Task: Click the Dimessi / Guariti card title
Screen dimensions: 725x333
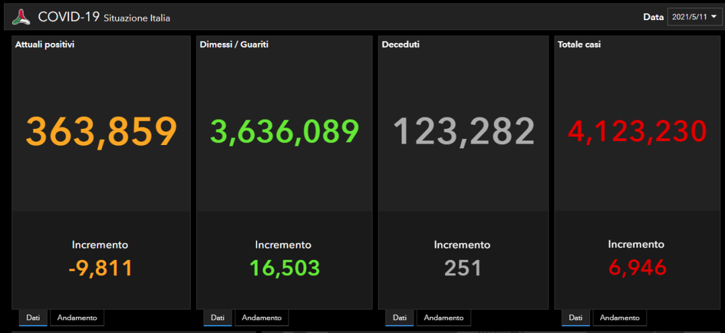Action: click(x=234, y=45)
